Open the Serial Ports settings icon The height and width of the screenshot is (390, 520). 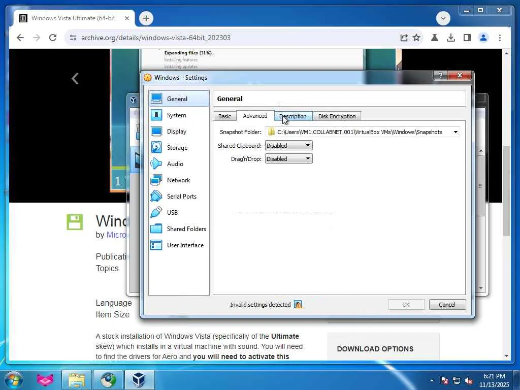tap(156, 196)
